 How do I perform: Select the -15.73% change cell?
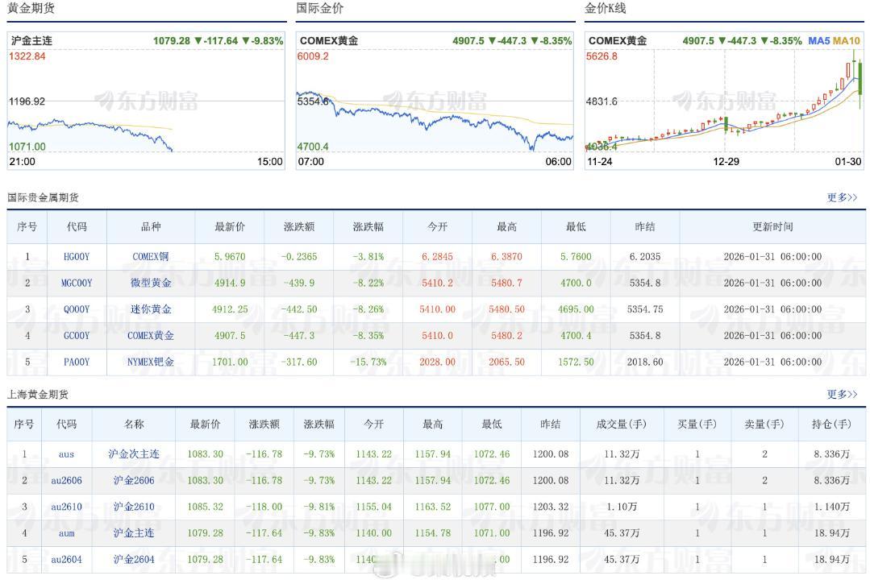pyautogui.click(x=368, y=362)
